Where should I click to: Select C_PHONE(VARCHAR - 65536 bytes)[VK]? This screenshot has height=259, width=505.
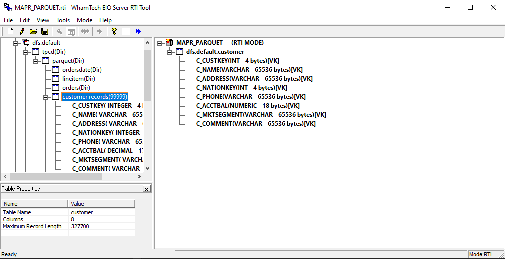coord(251,97)
